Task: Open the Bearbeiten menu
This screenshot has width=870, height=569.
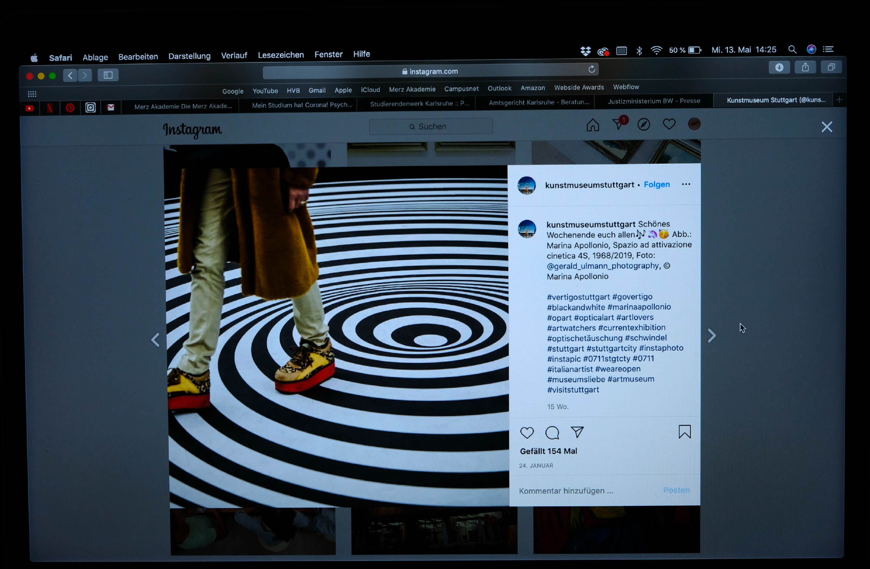Action: pyautogui.click(x=138, y=57)
